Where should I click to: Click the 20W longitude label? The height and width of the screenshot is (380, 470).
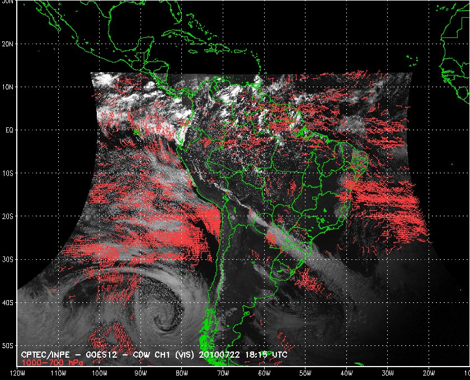pos(429,373)
